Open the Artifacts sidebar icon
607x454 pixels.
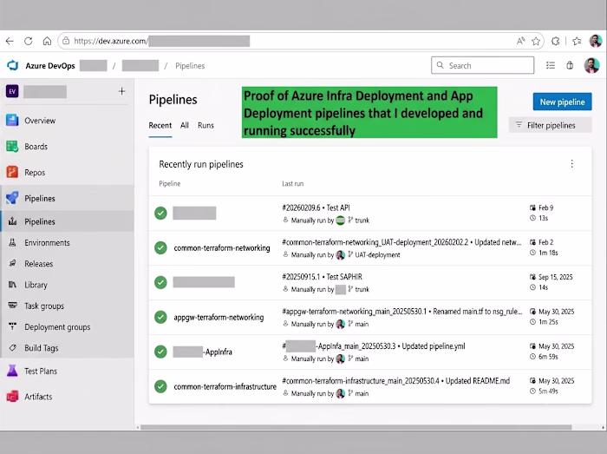point(12,397)
